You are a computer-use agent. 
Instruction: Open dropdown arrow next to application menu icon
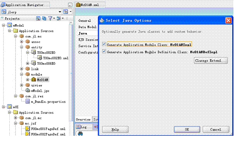70,12
